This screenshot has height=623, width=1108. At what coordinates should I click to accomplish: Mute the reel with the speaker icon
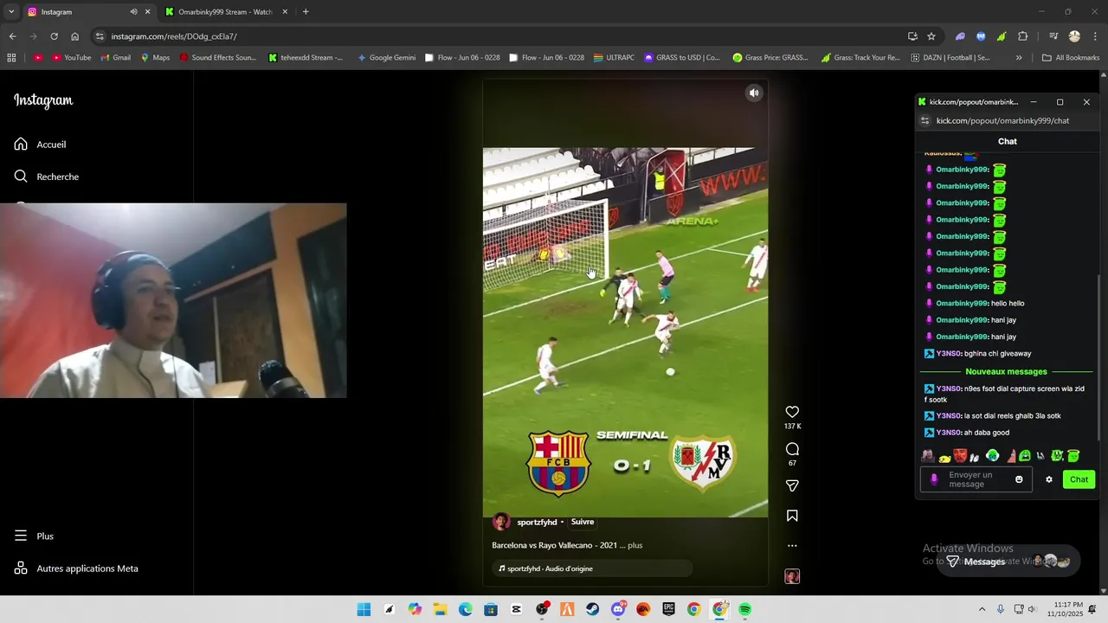point(754,93)
